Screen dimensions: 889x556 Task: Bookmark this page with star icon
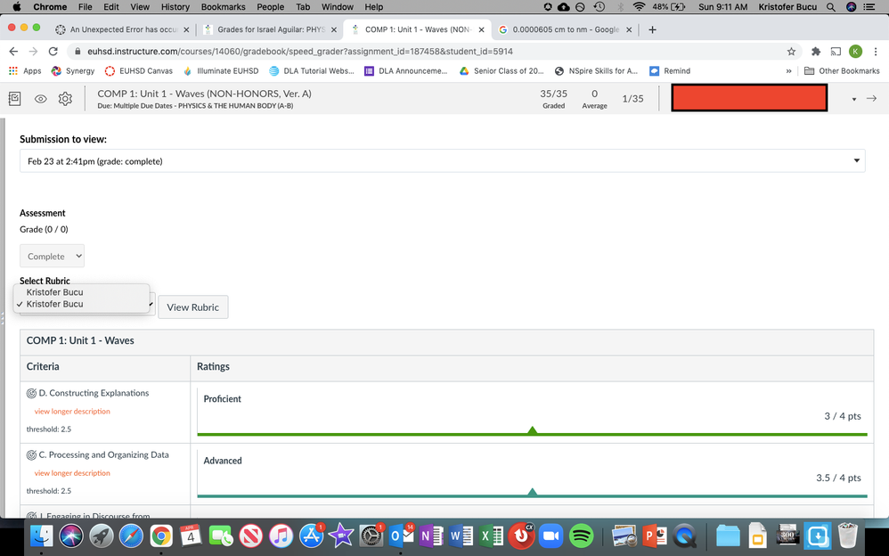tap(791, 52)
